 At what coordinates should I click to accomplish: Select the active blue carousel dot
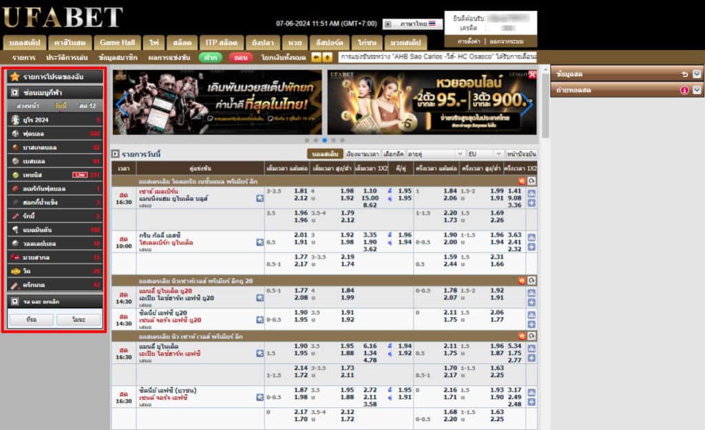coord(325,140)
